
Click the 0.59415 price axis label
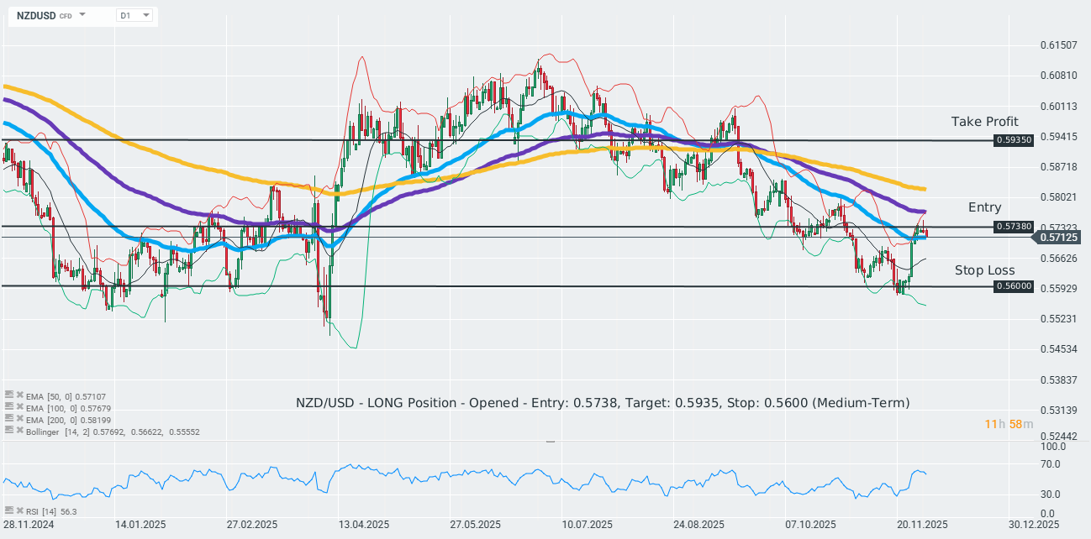[x=1058, y=136]
